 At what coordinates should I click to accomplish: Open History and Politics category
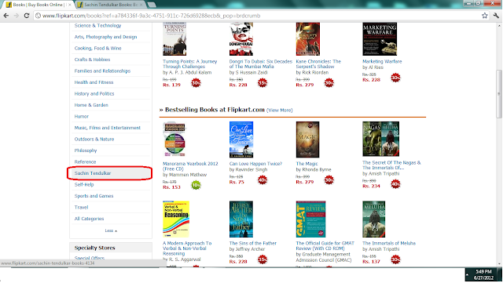94,94
